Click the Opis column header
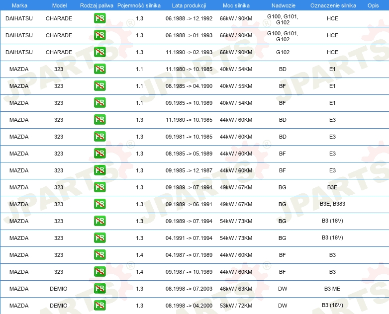 [x=373, y=5]
